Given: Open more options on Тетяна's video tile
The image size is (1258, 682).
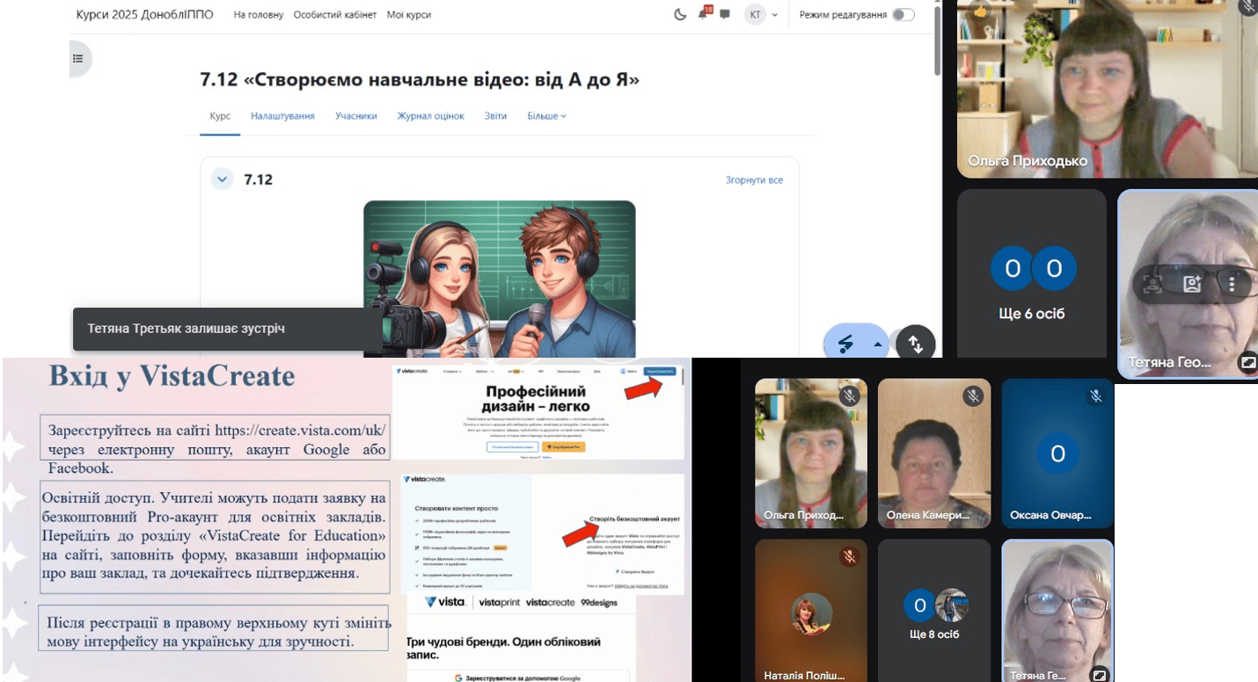Looking at the screenshot, I should click(x=1232, y=284).
